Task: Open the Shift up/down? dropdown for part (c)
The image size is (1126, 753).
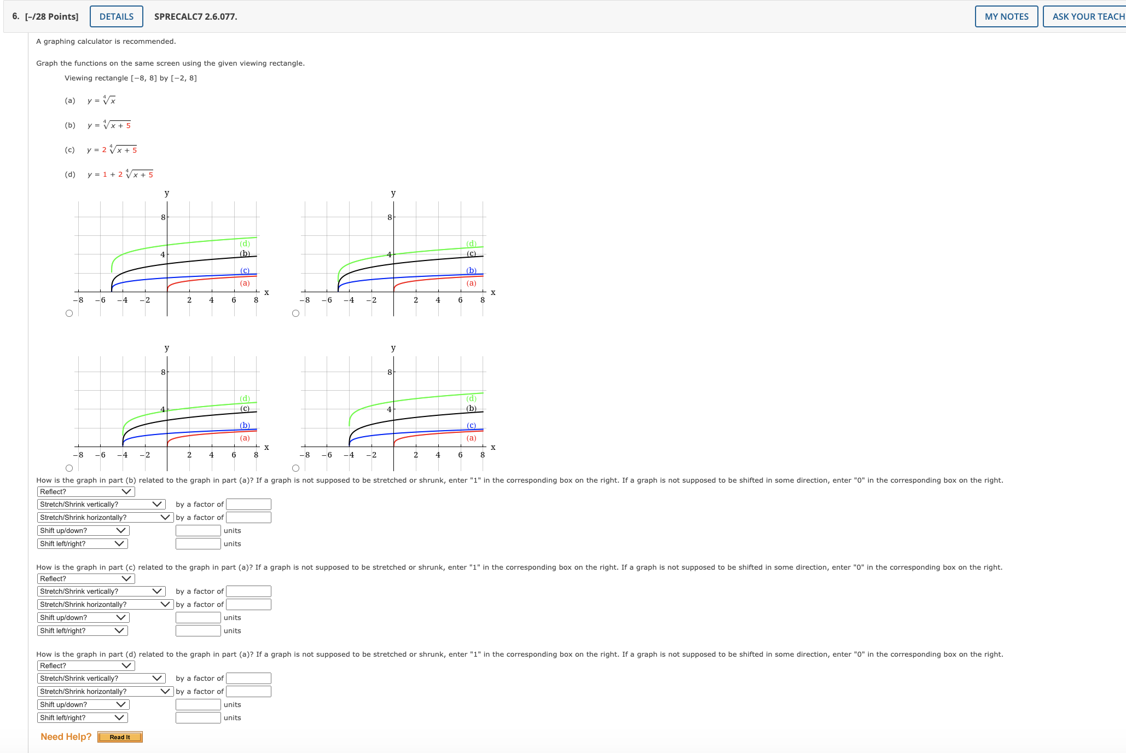Action: point(83,617)
